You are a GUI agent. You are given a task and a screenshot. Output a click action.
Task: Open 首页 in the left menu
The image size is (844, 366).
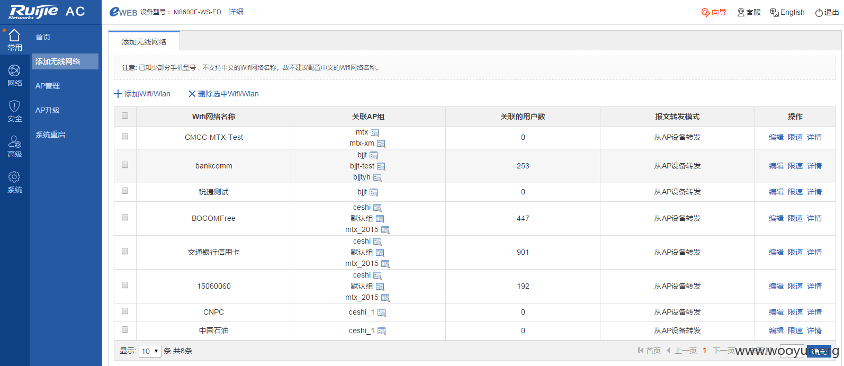pyautogui.click(x=43, y=37)
